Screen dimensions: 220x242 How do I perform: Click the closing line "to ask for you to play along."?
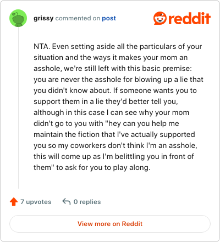(x=103, y=168)
